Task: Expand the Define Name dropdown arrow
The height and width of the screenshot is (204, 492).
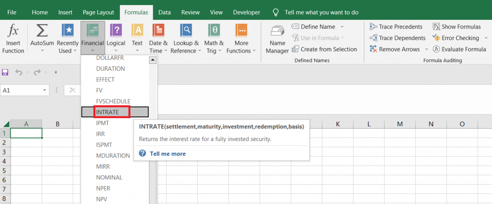Action: coord(342,27)
